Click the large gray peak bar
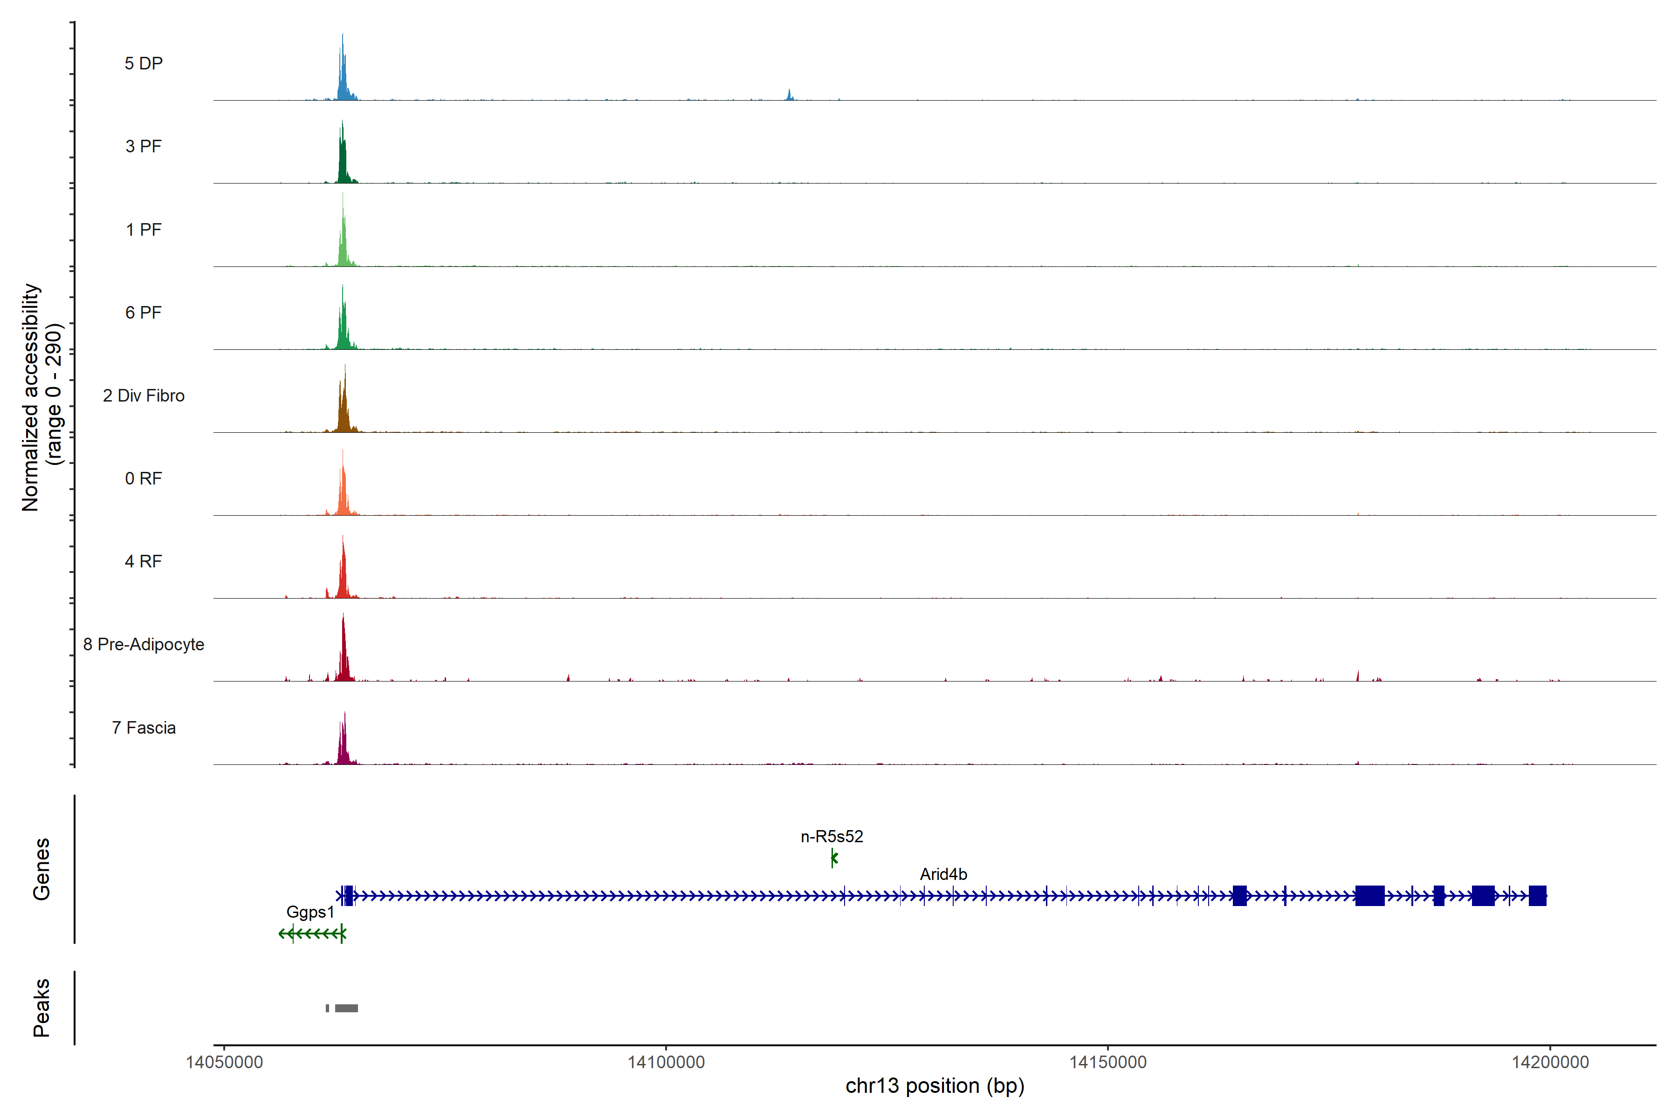 (x=347, y=1008)
